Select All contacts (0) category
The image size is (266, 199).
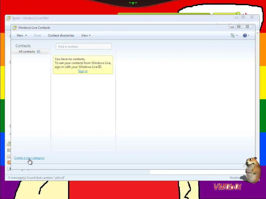(30, 52)
